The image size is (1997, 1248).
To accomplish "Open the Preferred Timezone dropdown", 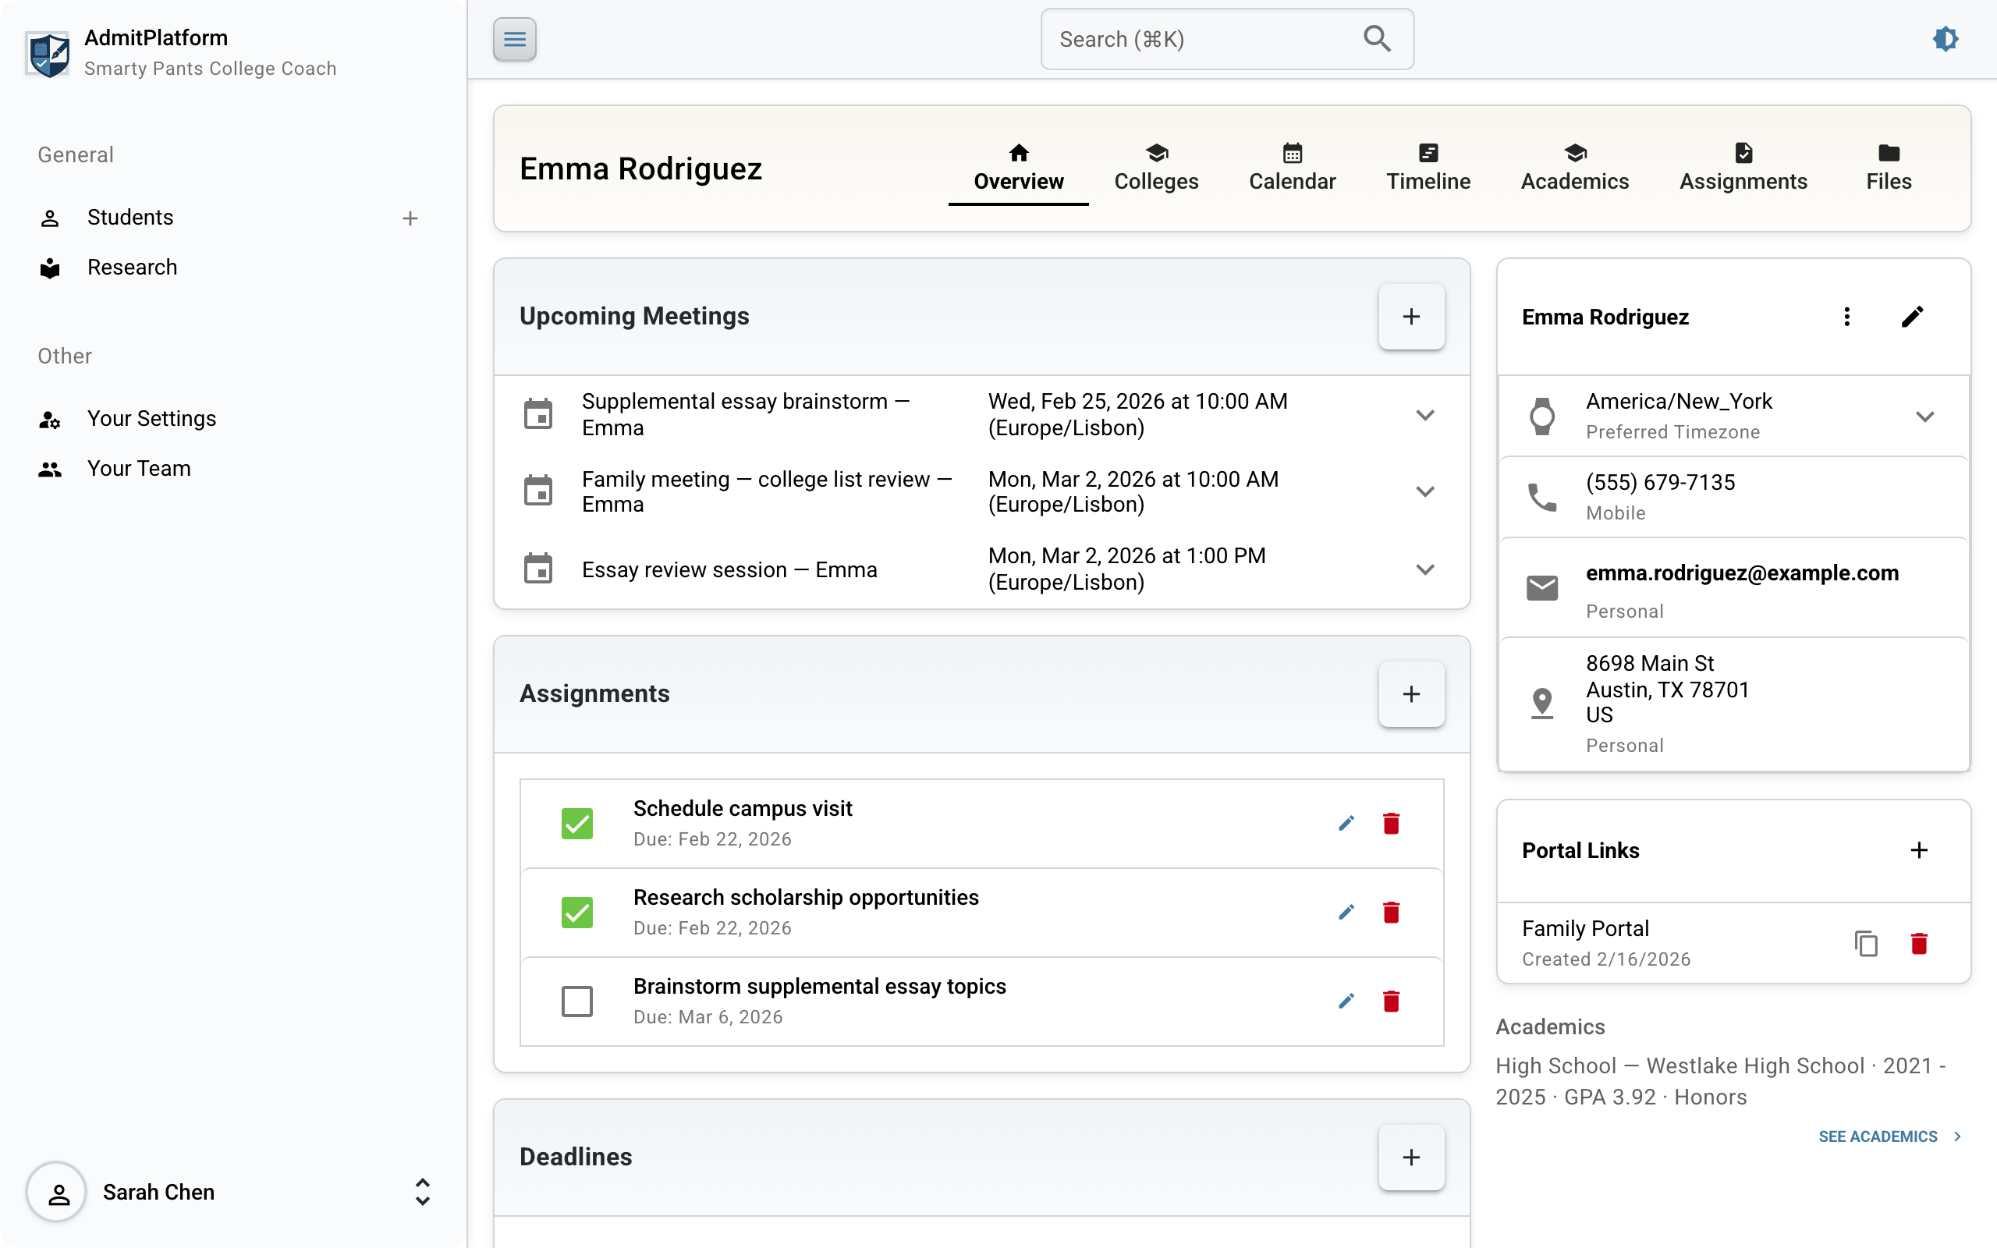I will tap(1926, 416).
